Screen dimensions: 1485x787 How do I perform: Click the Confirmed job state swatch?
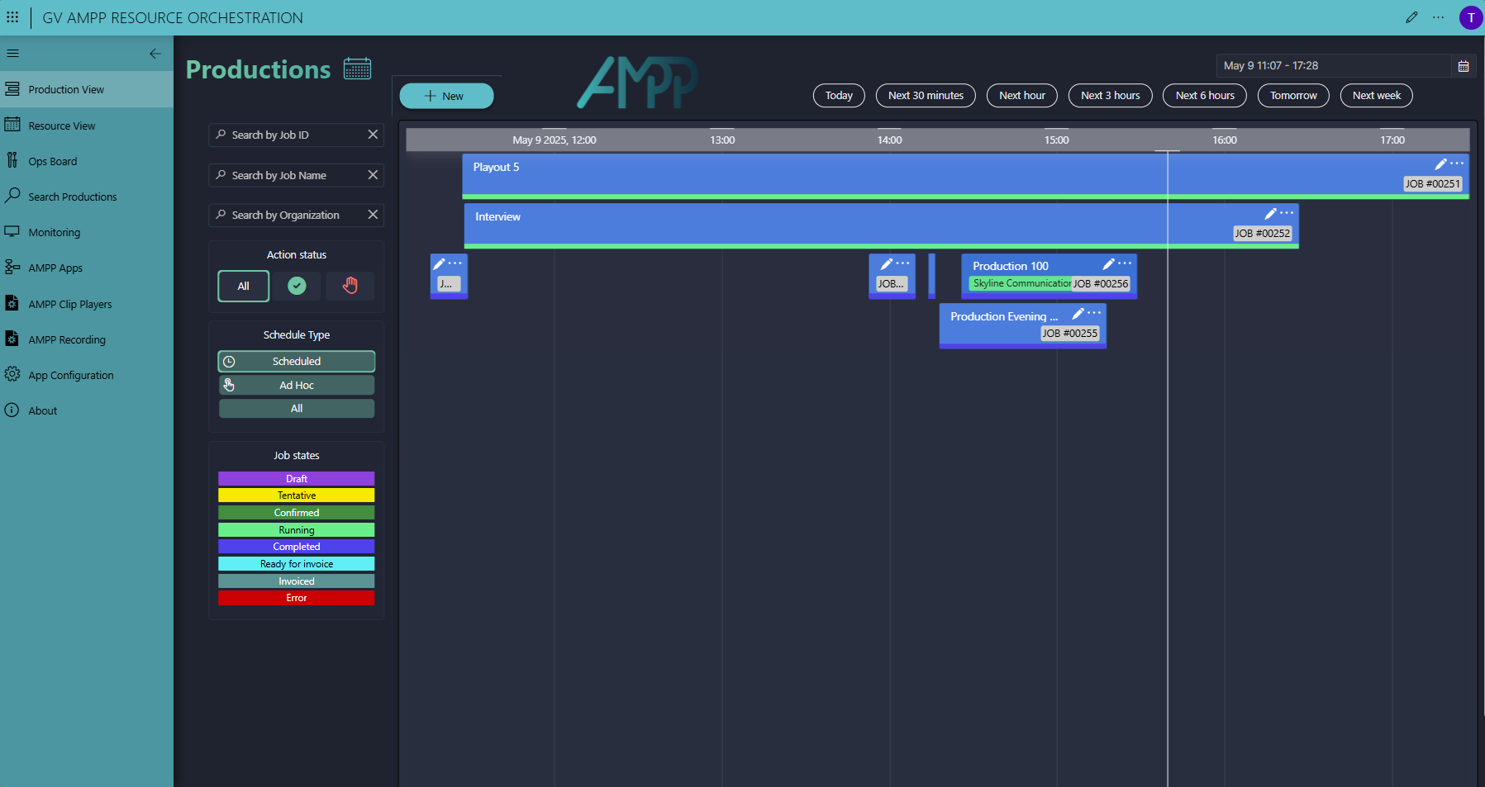coord(297,513)
